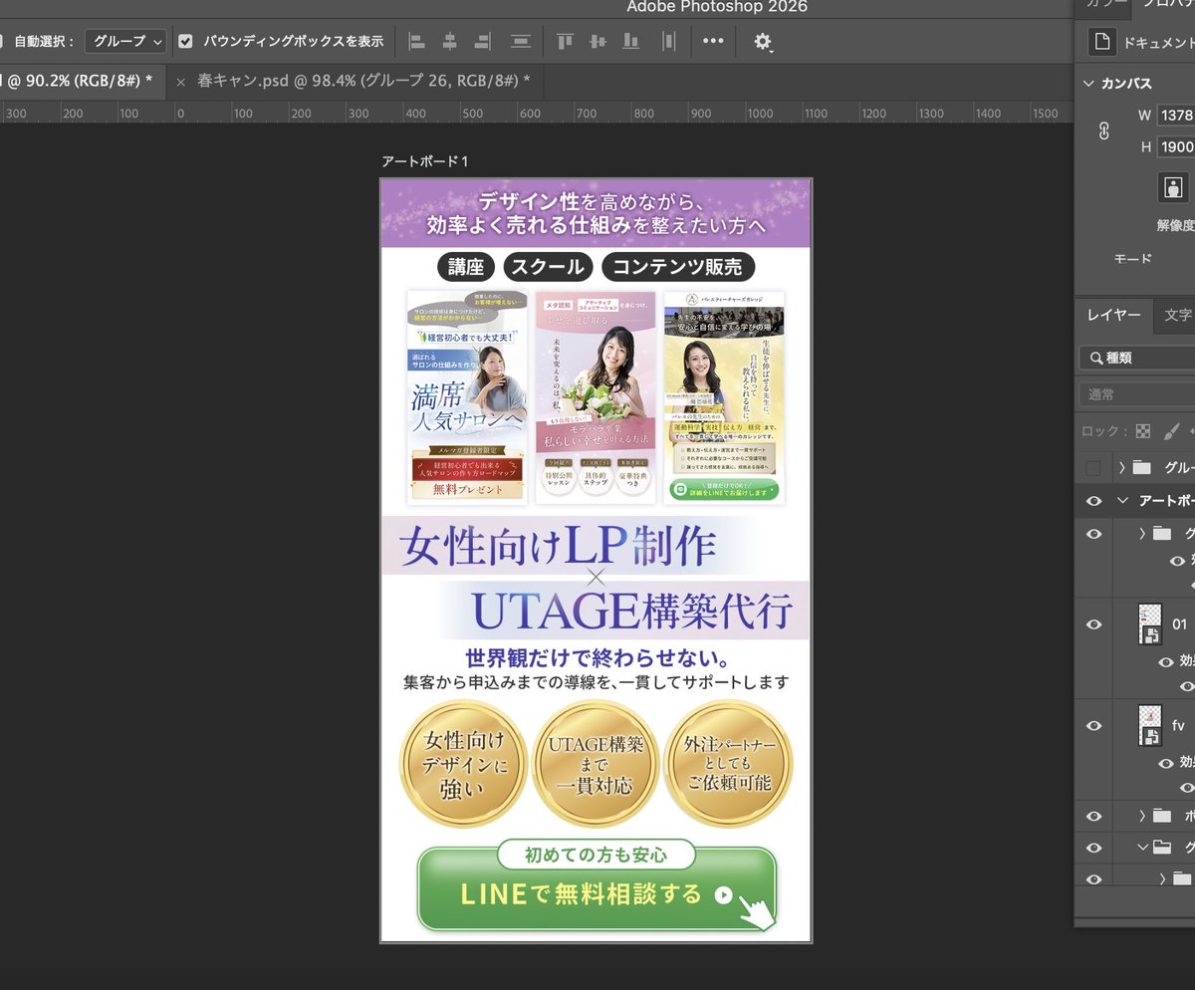This screenshot has height=990, width=1195.
Task: Expand the first group under アートボード
Action: pos(1142,534)
